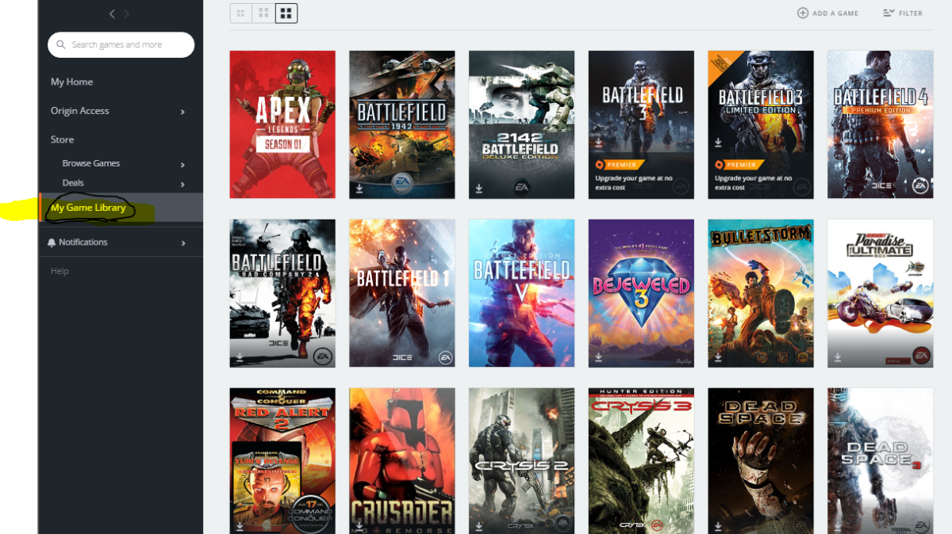The width and height of the screenshot is (952, 534).
Task: Click the download arrow on Red Alert 2
Action: point(240,525)
